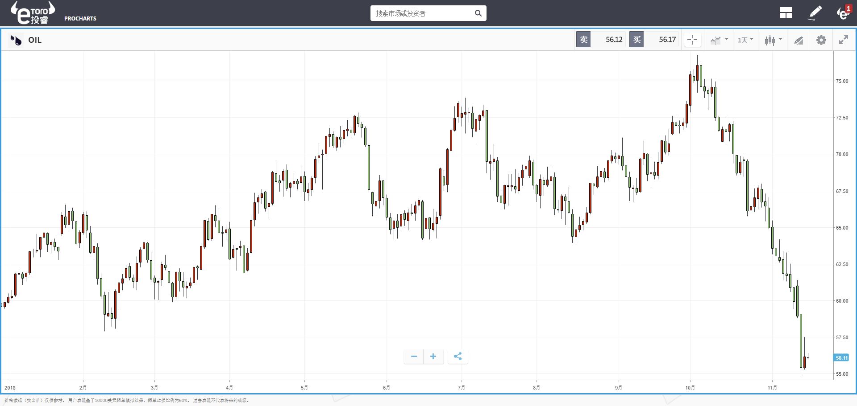
Task: Zoom in with the plus button
Action: pos(433,356)
